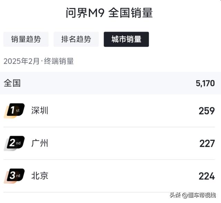Viewport: 221px width, 203px height.
Task: Click the 2nd rank badge icon
Action: (14, 143)
